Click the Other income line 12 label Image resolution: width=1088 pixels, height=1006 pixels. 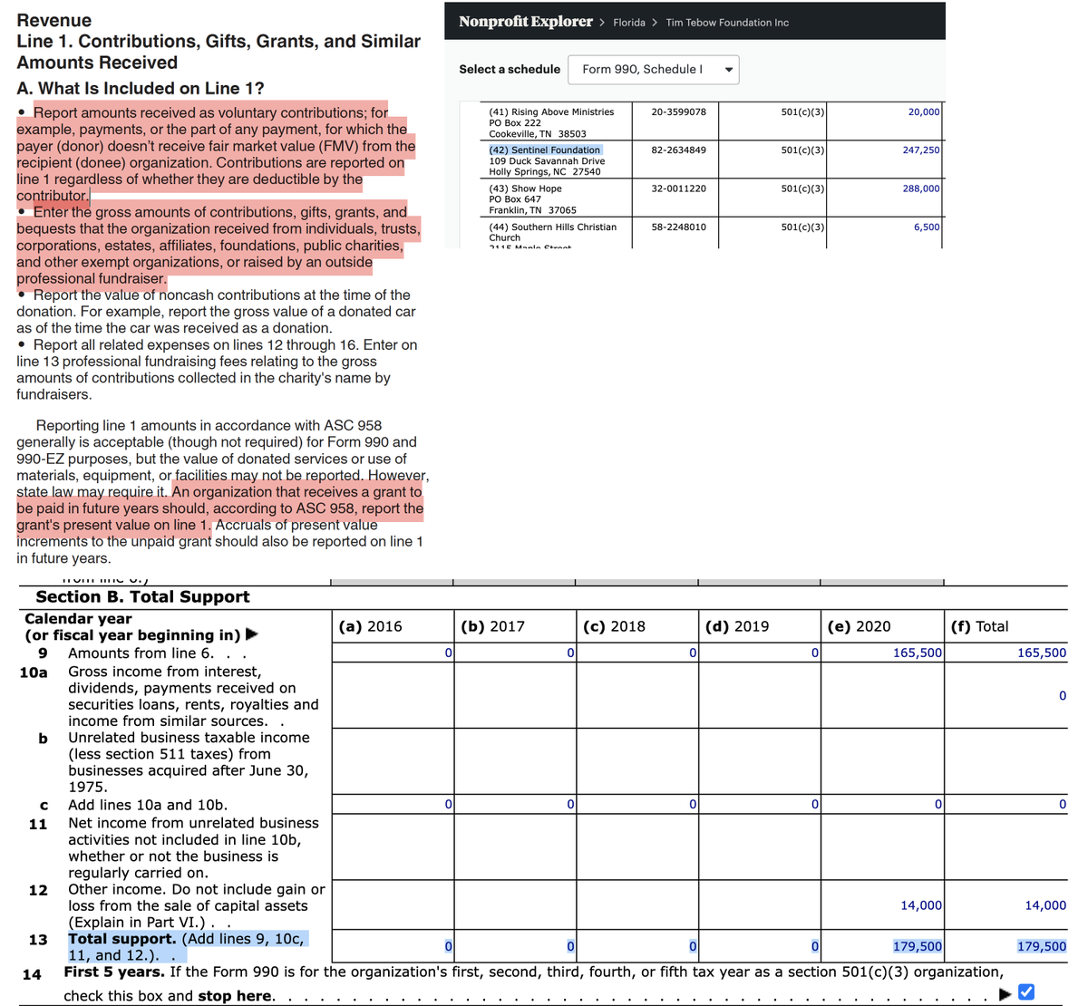[196, 905]
